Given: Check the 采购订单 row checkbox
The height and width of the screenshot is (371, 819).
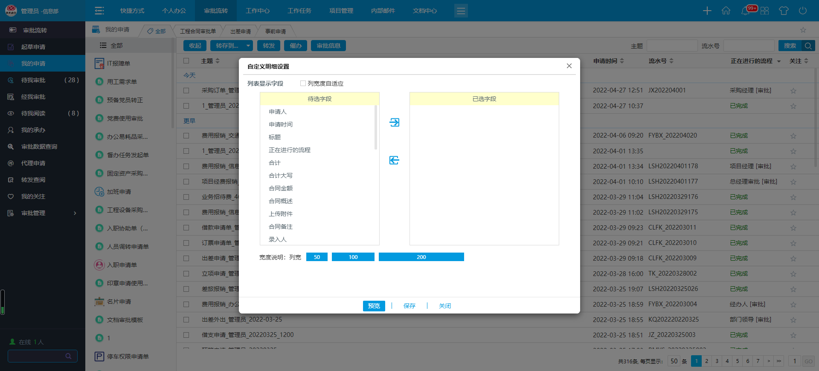Looking at the screenshot, I should pos(186,90).
